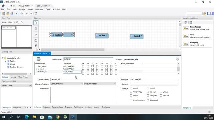Switch to the MySQL Model tab
The image size is (214, 120).
[x=24, y=6]
